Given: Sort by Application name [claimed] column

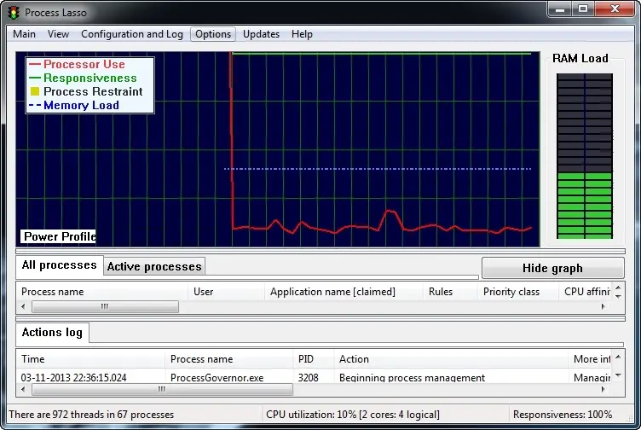Looking at the screenshot, I should coord(344,292).
